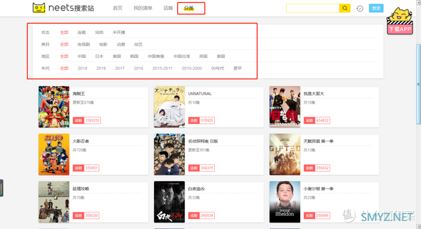Filter by 90年代 era
Screen dimensions: 421x229
tap(217, 69)
